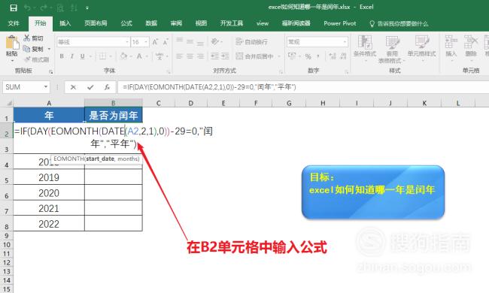Click the Save icon in the title bar
The width and height of the screenshot is (489, 293).
point(14,8)
